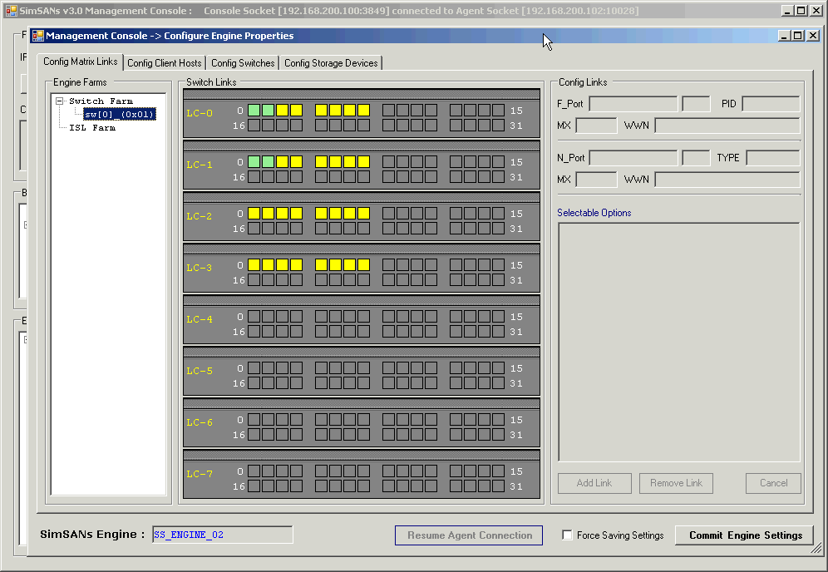Select port 15 on LC-4
This screenshot has width=828, height=572.
499,317
